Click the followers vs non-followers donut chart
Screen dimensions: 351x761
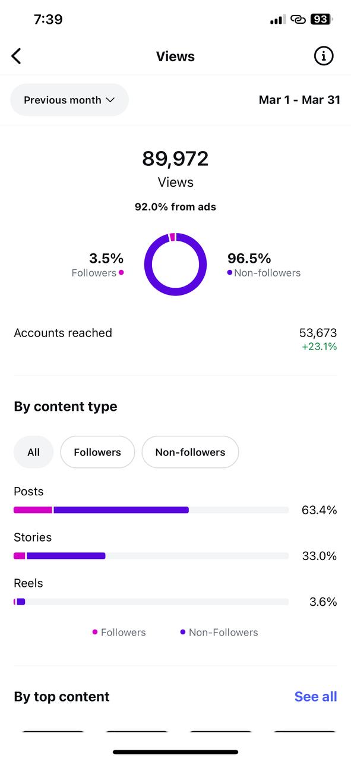pos(175,265)
